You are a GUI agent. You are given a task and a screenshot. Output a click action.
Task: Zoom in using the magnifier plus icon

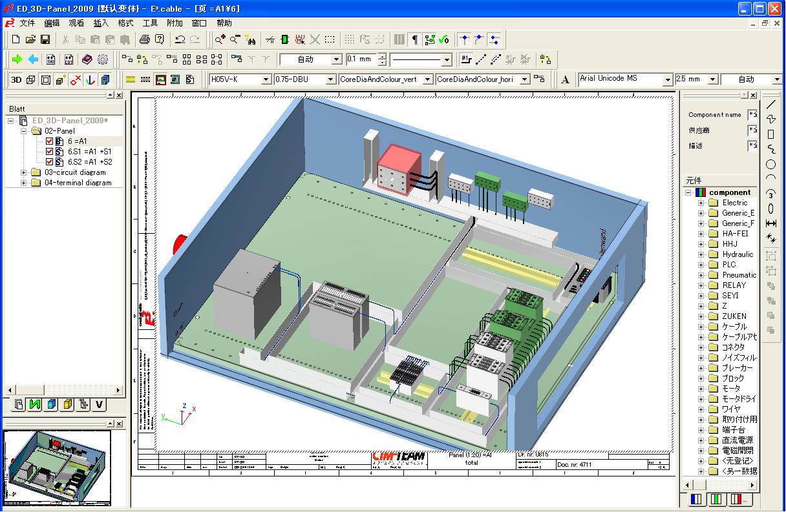coord(220,39)
